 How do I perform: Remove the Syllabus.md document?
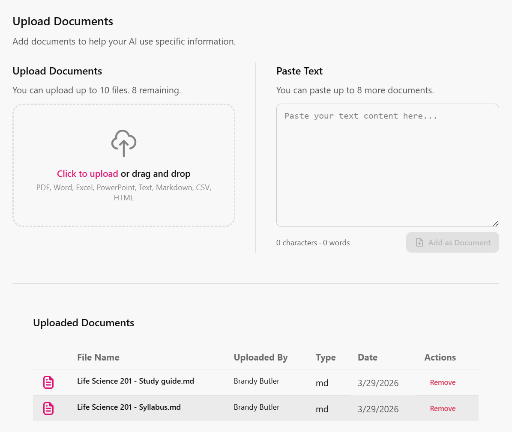[x=443, y=408]
